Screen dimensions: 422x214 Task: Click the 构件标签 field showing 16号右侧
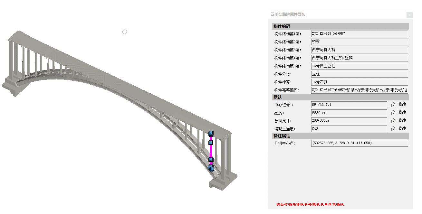(359, 82)
